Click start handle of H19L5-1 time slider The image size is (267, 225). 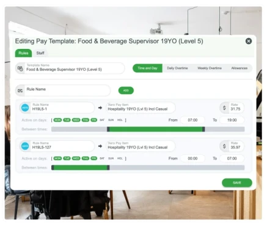click(x=108, y=129)
